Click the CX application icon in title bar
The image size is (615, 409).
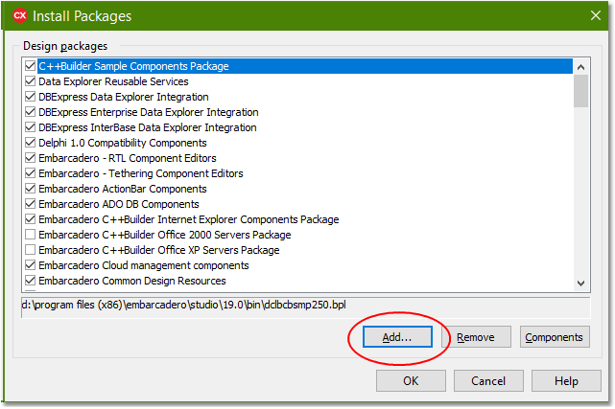pyautogui.click(x=19, y=16)
